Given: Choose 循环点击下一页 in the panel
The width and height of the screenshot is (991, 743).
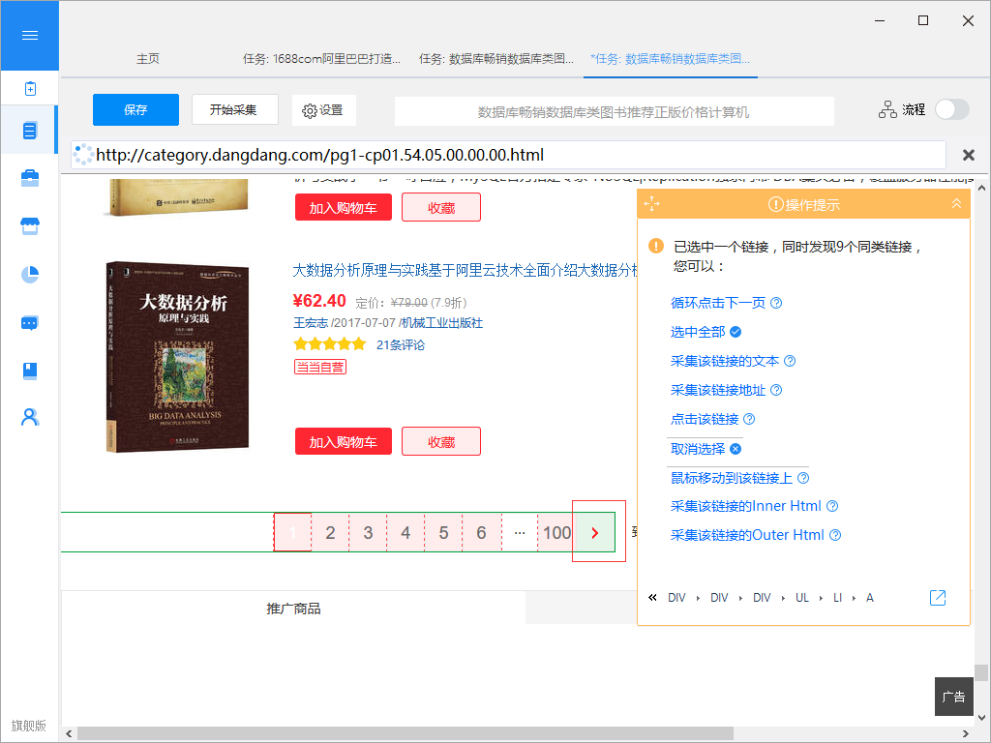Looking at the screenshot, I should coord(718,303).
